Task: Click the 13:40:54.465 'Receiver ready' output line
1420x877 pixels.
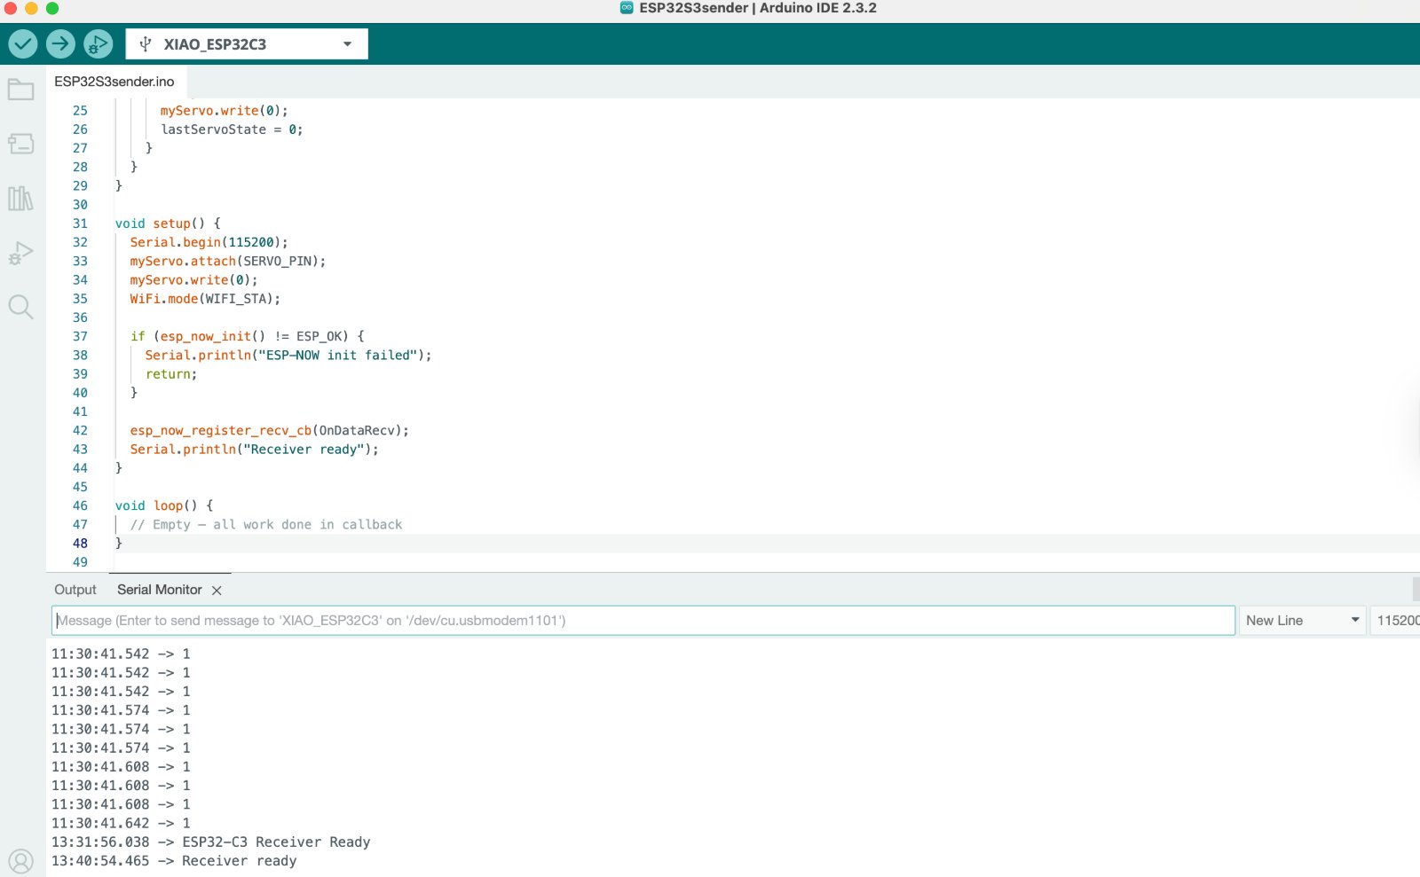Action: (174, 861)
